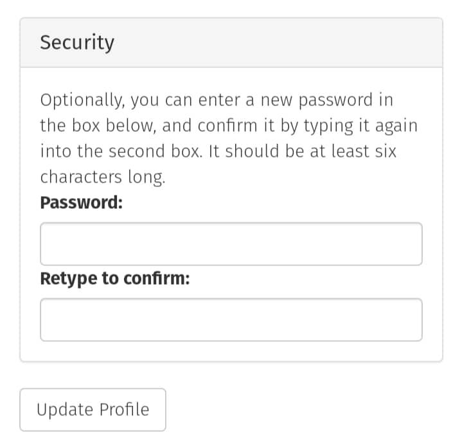Submit changes with Update Profile
This screenshot has height=446, width=462.
click(x=93, y=409)
